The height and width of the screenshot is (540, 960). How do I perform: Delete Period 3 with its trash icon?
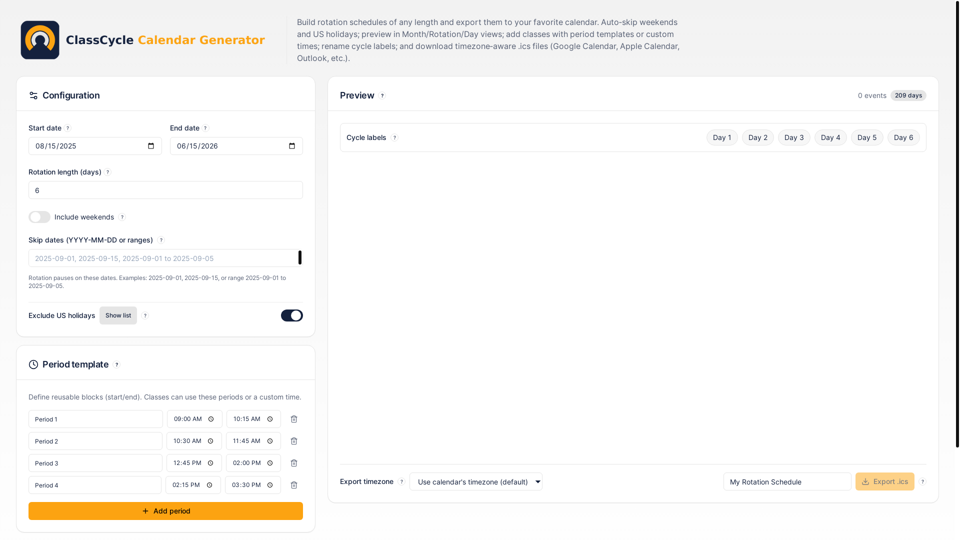294,463
